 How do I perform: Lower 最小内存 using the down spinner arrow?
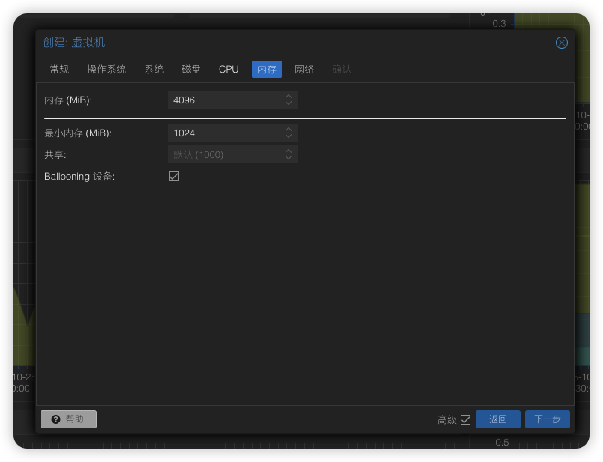[289, 136]
